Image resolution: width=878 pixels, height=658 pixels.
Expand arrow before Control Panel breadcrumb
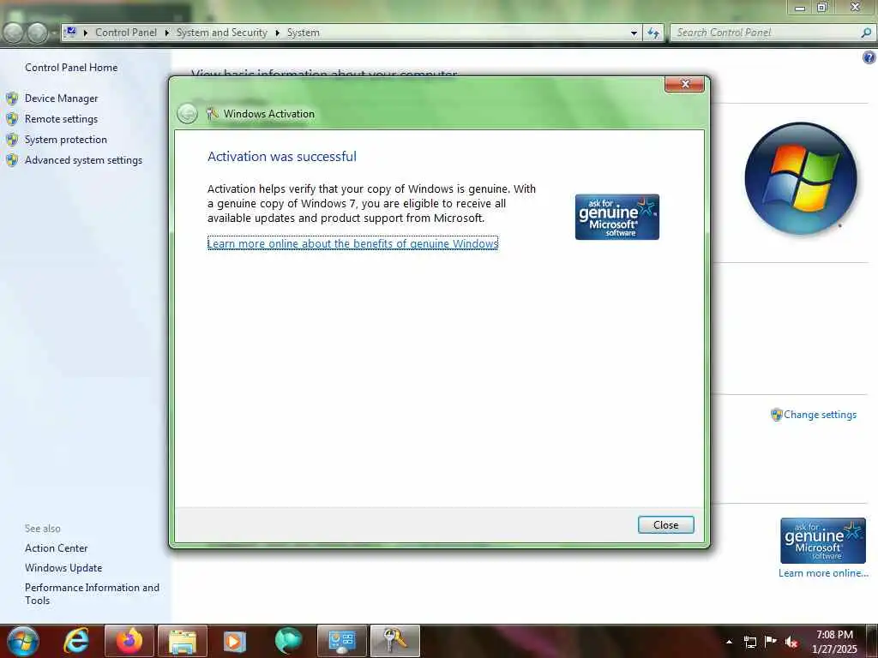tap(86, 33)
